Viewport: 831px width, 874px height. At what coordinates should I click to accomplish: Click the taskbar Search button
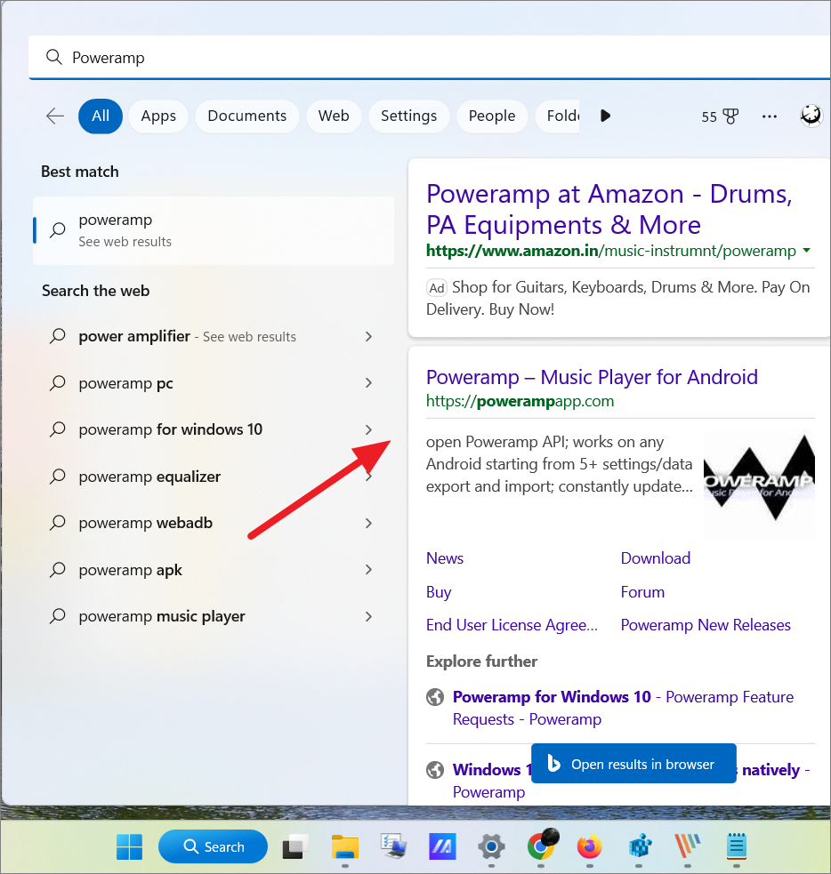(213, 846)
